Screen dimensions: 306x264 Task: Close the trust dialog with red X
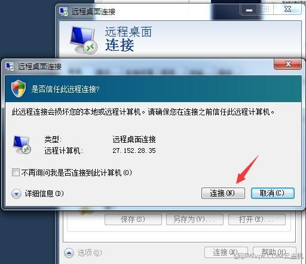[x=287, y=64]
